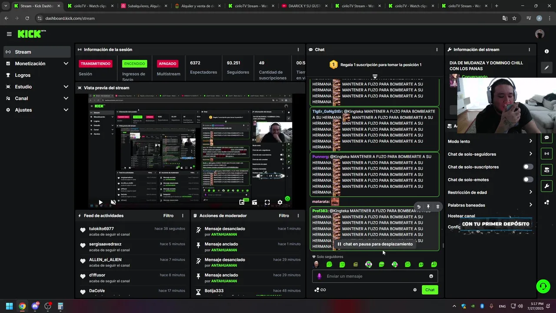
Task: Click the green Chat send button
Action: (430, 290)
